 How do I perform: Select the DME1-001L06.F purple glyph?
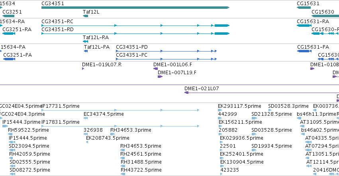coord(155,69)
